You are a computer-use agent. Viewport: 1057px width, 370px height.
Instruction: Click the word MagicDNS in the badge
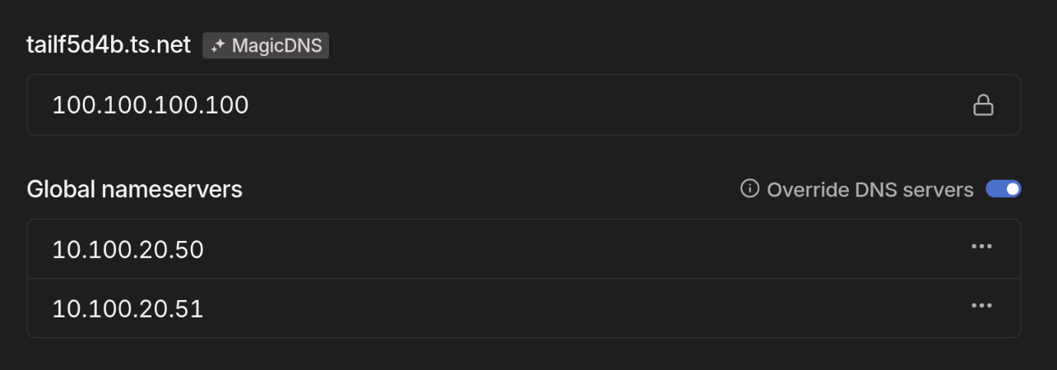click(x=277, y=45)
